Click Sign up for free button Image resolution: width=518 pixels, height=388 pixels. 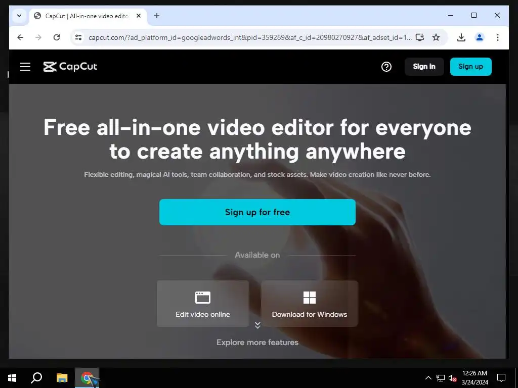coord(257,212)
